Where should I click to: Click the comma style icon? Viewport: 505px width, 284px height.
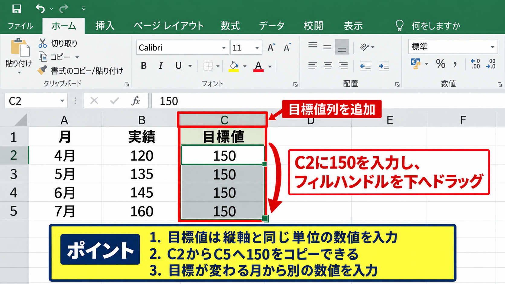pos(455,64)
